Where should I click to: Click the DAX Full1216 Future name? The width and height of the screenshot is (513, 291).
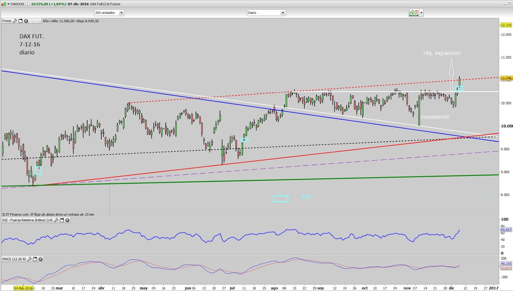(105, 4)
